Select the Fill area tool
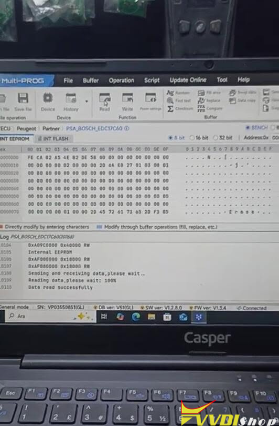 coord(209,93)
